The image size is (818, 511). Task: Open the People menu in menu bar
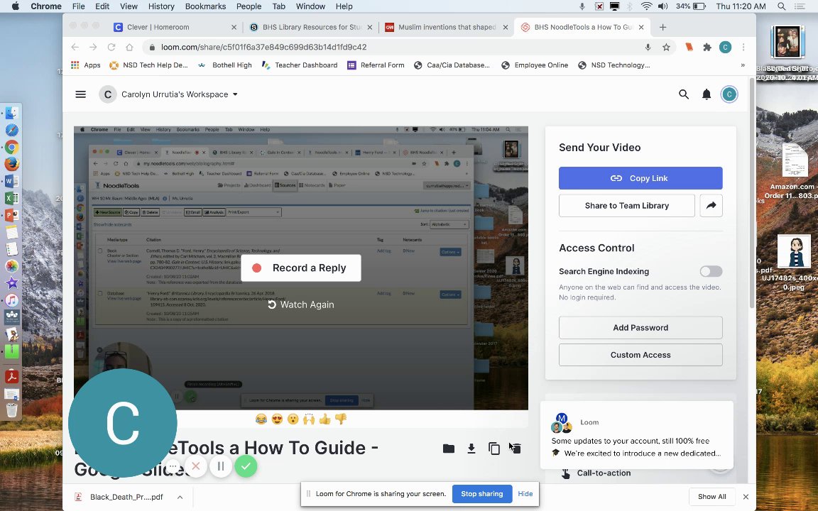pos(249,6)
